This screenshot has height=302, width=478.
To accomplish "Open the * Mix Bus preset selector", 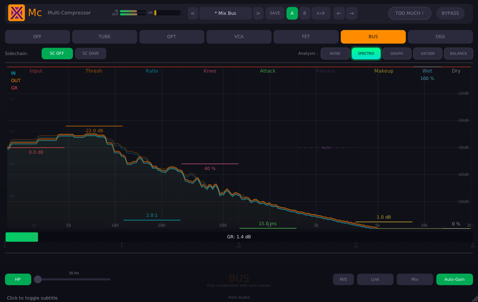I will (225, 13).
